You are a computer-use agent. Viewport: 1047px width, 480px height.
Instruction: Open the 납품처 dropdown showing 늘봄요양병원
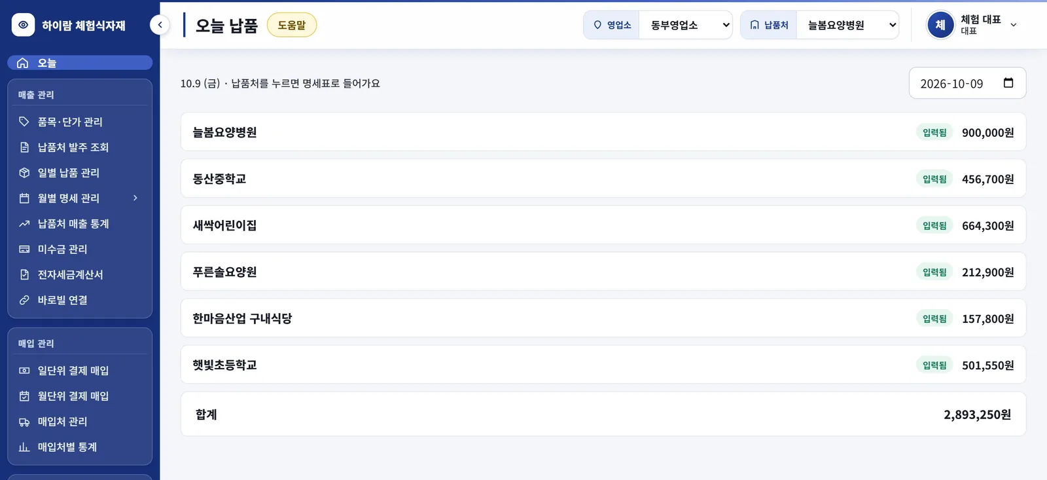847,25
